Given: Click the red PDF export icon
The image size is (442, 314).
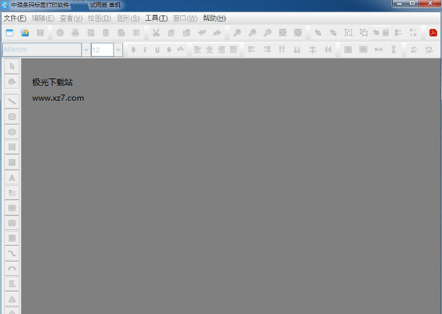Looking at the screenshot, I should click(x=433, y=33).
